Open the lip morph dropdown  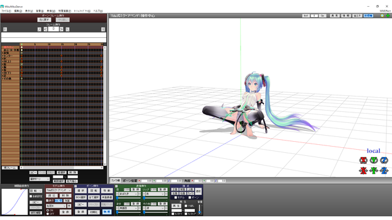click(155, 194)
